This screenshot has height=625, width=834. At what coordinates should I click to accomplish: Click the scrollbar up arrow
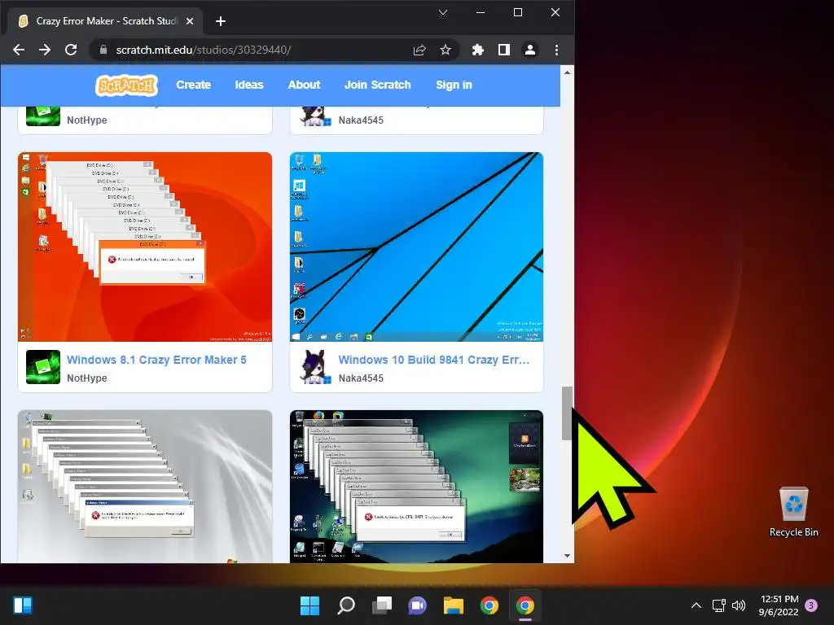[567, 72]
